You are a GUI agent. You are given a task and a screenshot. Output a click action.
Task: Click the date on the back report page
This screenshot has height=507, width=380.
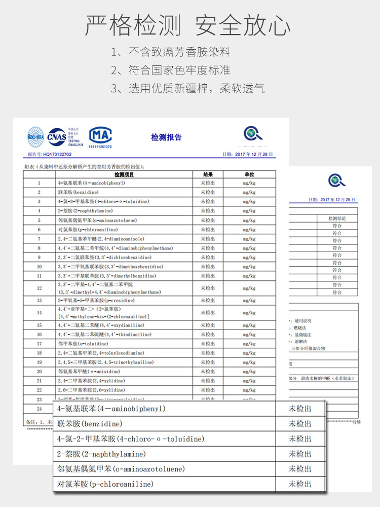tap(331, 199)
